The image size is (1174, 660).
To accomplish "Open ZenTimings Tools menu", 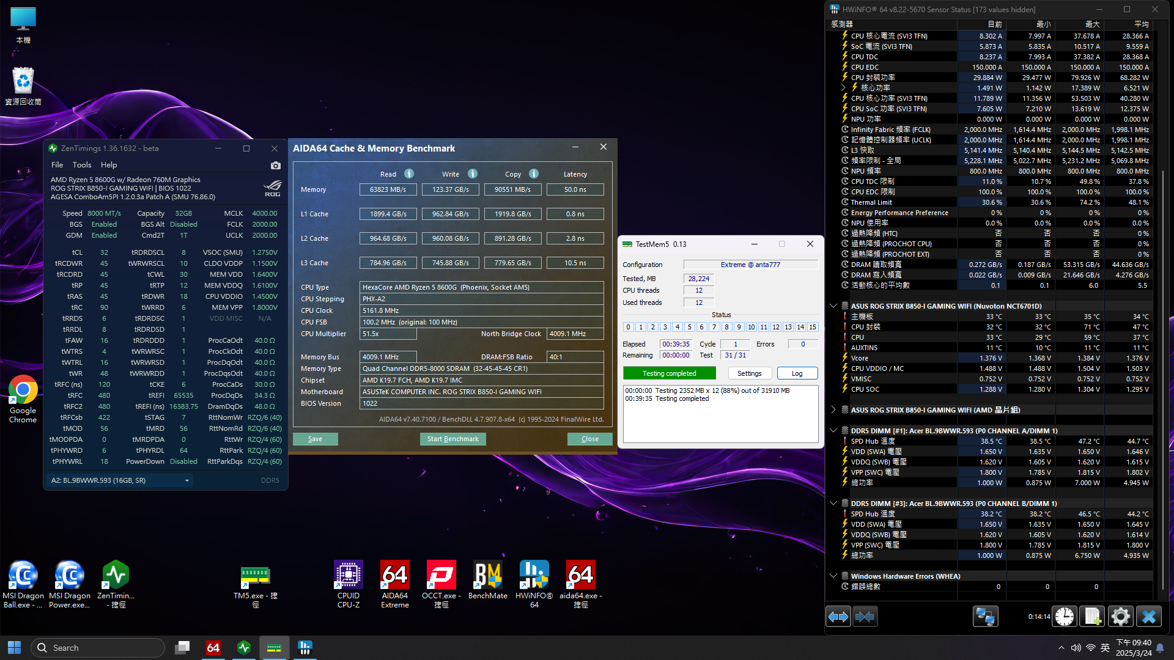I will coord(82,165).
